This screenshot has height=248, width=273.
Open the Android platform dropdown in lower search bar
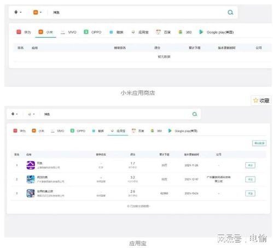pyautogui.click(x=14, y=114)
